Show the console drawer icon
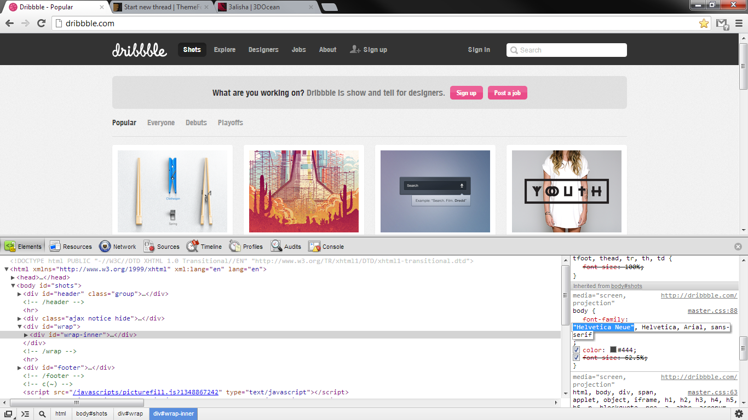Screen dimensions: 748x420 (25, 414)
